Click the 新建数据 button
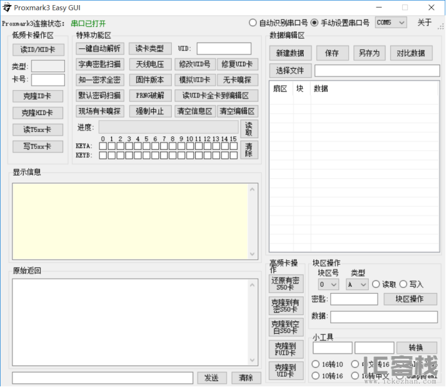The height and width of the screenshot is (387, 446). tap(290, 53)
